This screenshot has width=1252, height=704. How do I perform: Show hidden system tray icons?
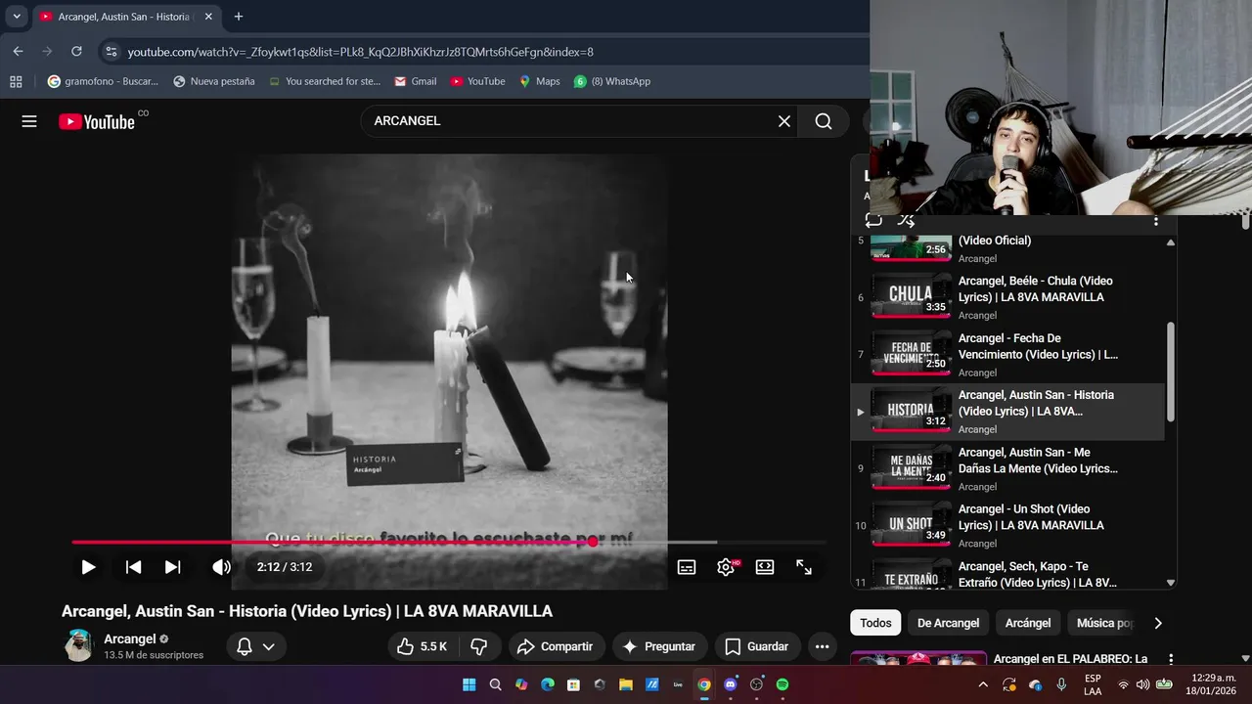(983, 684)
